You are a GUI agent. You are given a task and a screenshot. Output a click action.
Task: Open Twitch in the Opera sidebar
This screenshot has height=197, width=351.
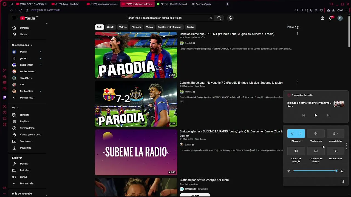[x=4, y=97]
